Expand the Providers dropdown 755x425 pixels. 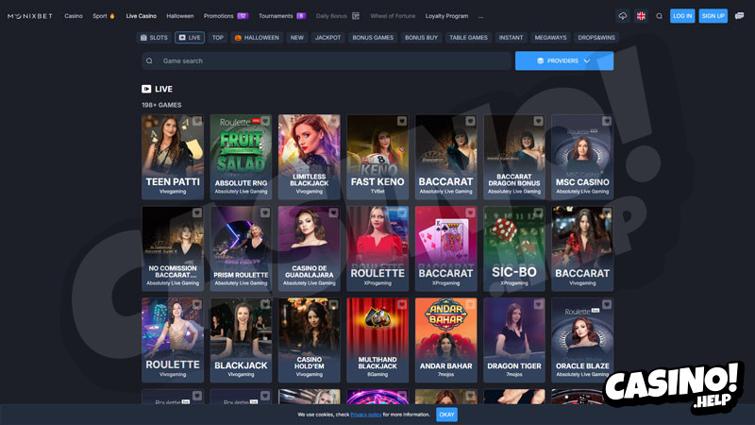564,60
